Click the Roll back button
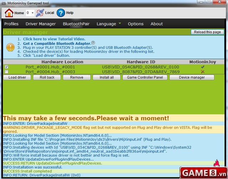This screenshot has width=228, height=179. [47, 77]
